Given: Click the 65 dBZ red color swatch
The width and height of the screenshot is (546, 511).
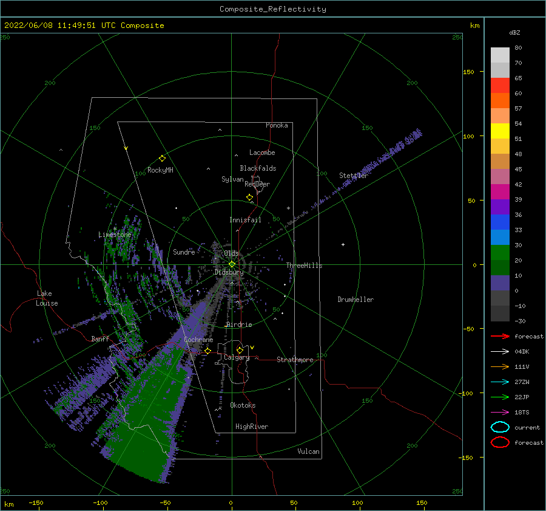Looking at the screenshot, I should [500, 86].
